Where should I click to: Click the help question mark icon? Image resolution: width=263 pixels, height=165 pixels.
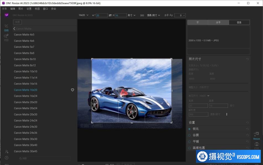pyautogui.click(x=7, y=158)
